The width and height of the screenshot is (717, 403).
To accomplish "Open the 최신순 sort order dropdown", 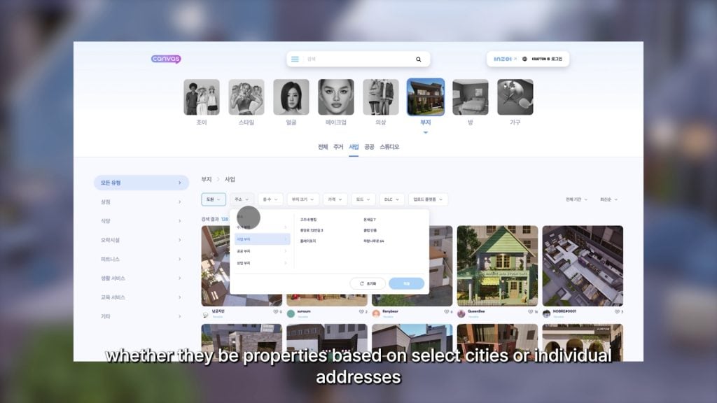I will click(608, 199).
